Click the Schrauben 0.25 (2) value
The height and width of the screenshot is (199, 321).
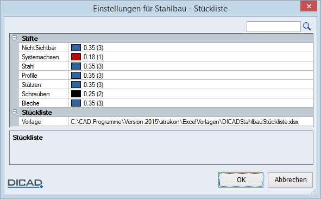(x=93, y=94)
